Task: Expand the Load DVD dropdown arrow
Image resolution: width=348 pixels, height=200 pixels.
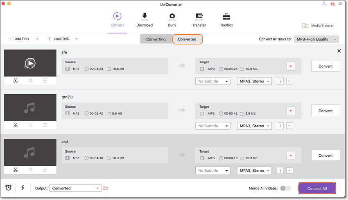Action: click(77, 39)
